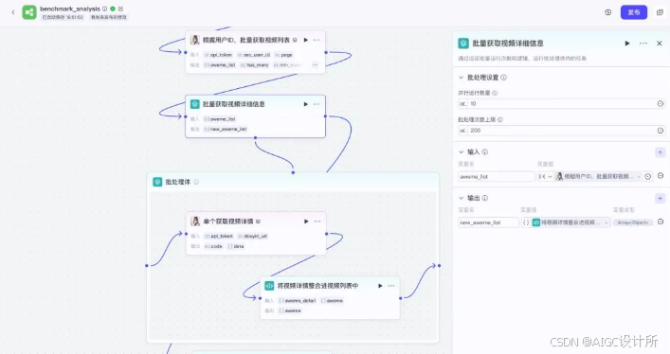
Task: Edit the 并行运行数量 value field 10
Action: click(561, 104)
